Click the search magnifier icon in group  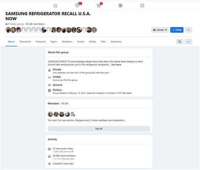coord(180,42)
